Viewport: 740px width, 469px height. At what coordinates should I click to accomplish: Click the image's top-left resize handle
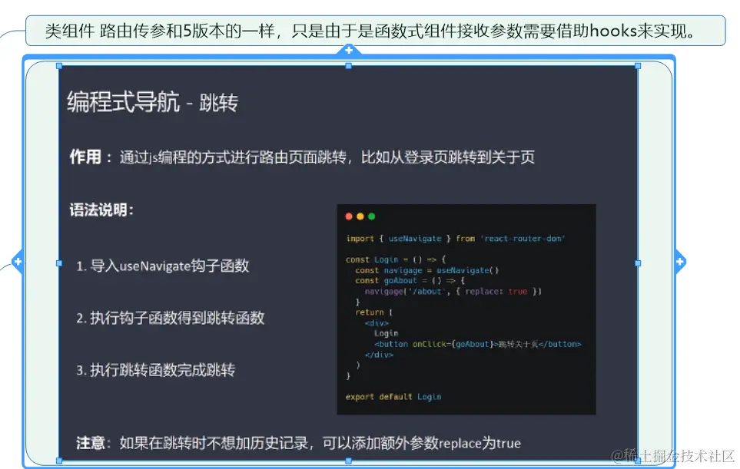(x=59, y=66)
